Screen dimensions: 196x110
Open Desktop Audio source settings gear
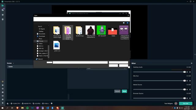tap(190, 72)
